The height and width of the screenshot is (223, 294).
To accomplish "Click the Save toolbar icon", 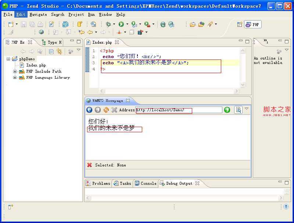I will pyautogui.click(x=24, y=24).
